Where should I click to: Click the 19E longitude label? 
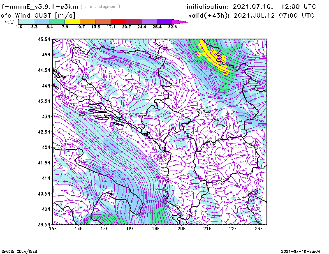click(156, 229)
